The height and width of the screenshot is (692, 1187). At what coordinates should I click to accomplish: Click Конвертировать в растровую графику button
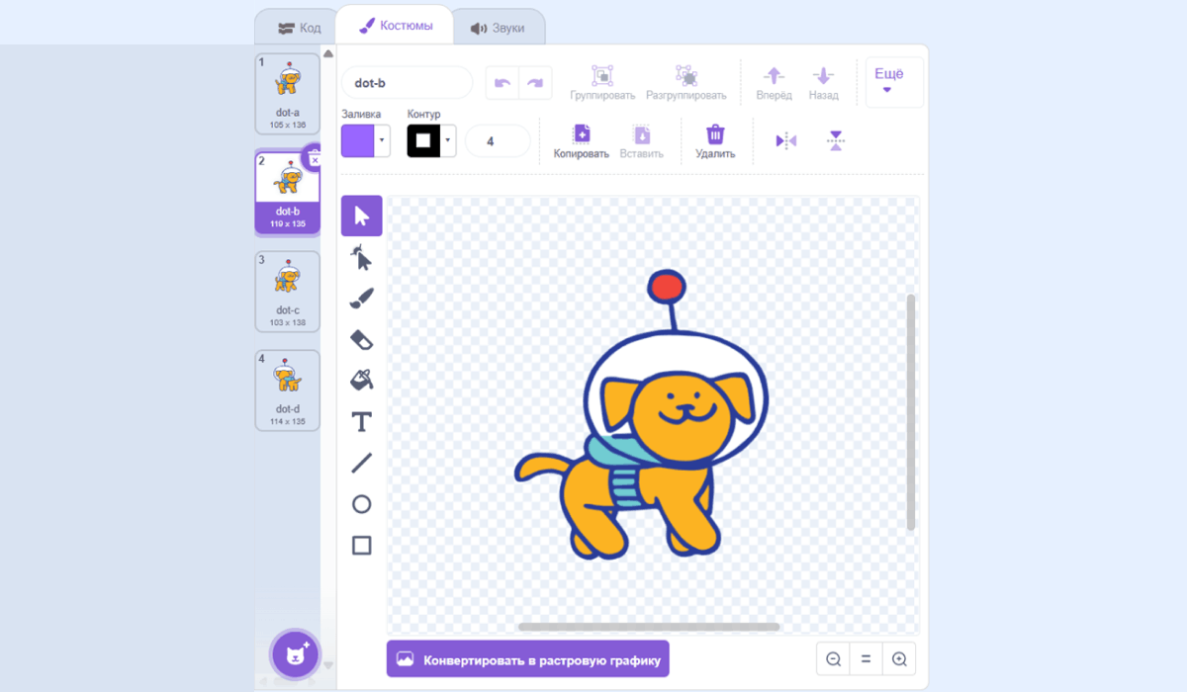pyautogui.click(x=527, y=659)
